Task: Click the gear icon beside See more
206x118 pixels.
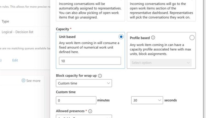Action: pos(23,81)
